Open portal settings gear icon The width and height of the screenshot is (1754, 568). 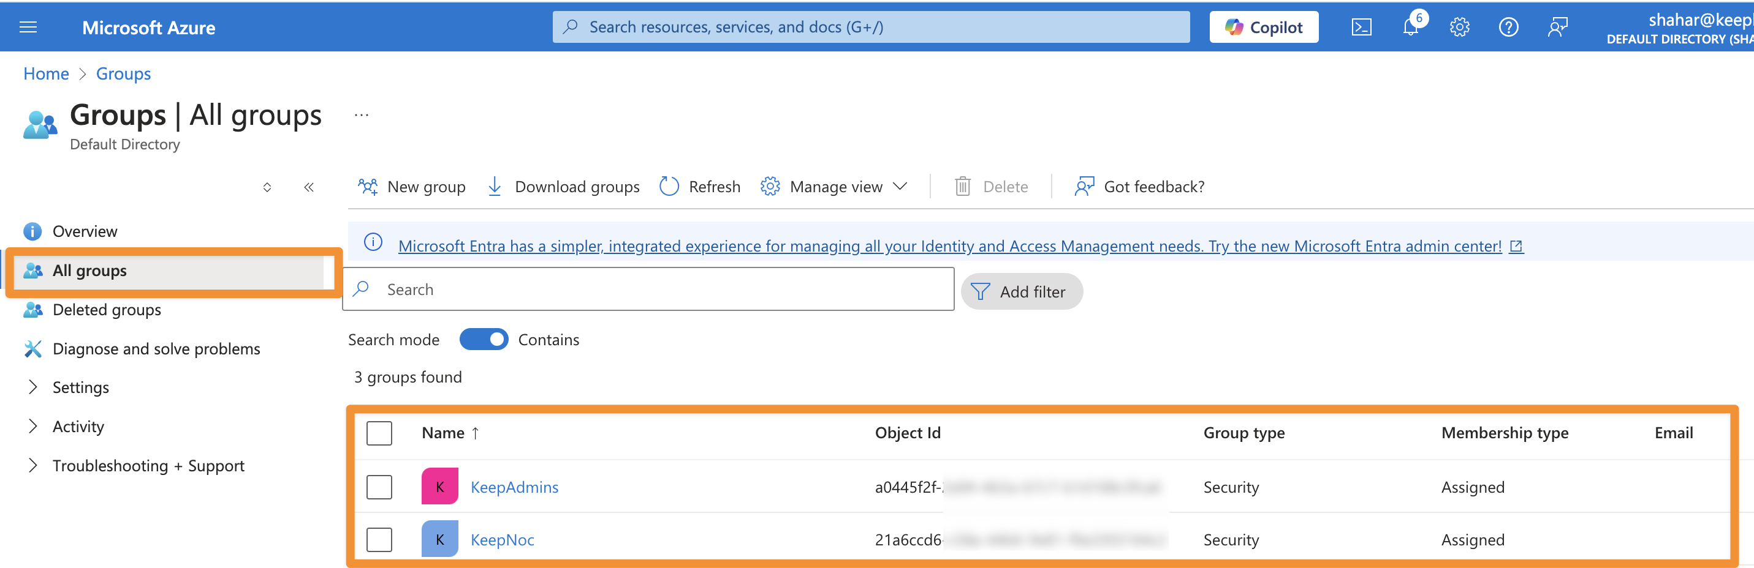[1459, 27]
